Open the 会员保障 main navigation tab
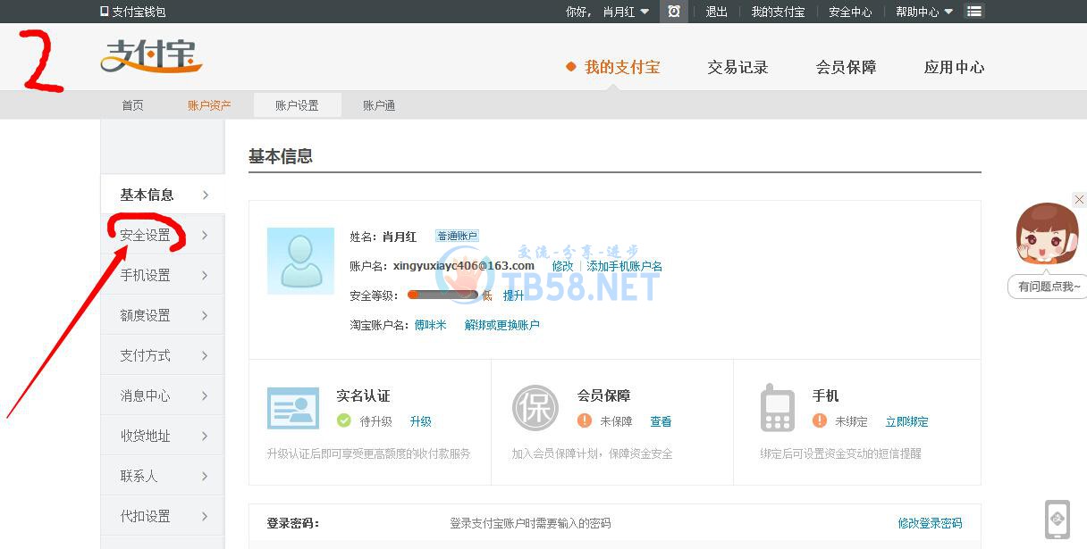Image resolution: width=1087 pixels, height=549 pixels. click(x=846, y=67)
